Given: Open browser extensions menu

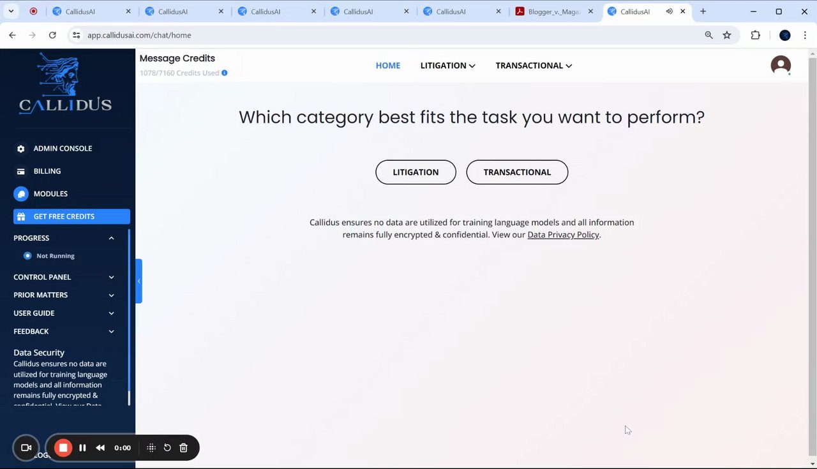Looking at the screenshot, I should coord(756,35).
